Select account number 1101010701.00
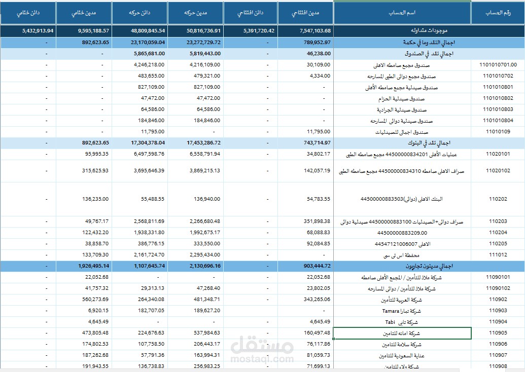The height and width of the screenshot is (372, 525). tap(498, 64)
